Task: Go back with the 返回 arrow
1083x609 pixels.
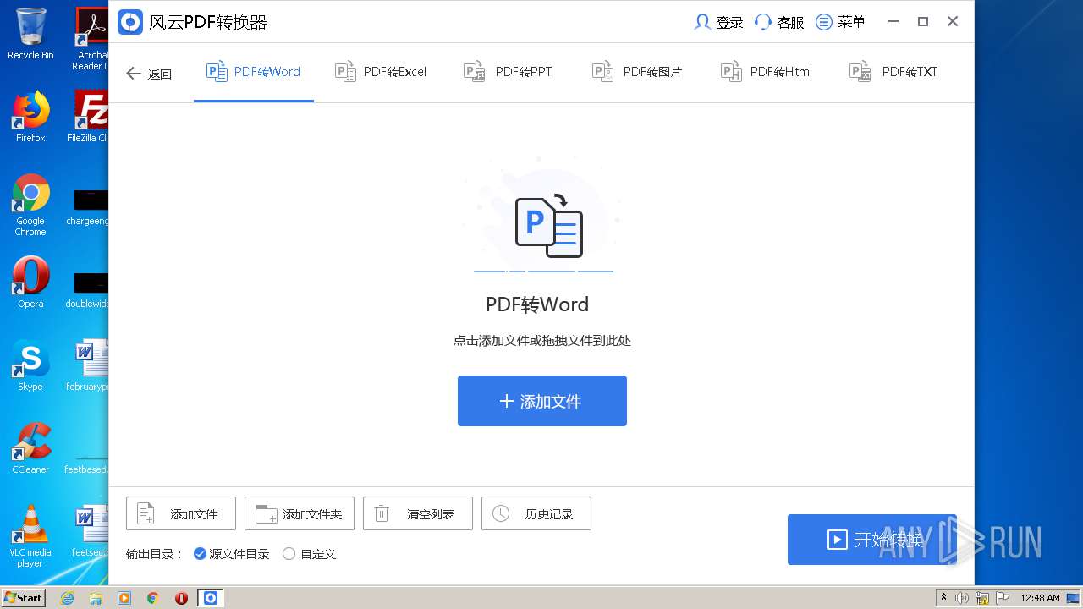Action: pos(149,74)
